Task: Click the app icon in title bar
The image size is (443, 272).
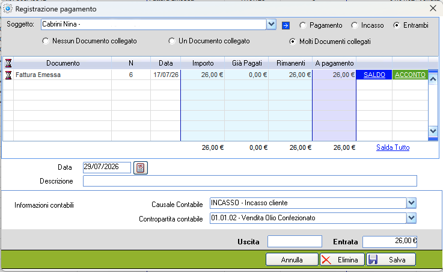Action: pos(8,8)
